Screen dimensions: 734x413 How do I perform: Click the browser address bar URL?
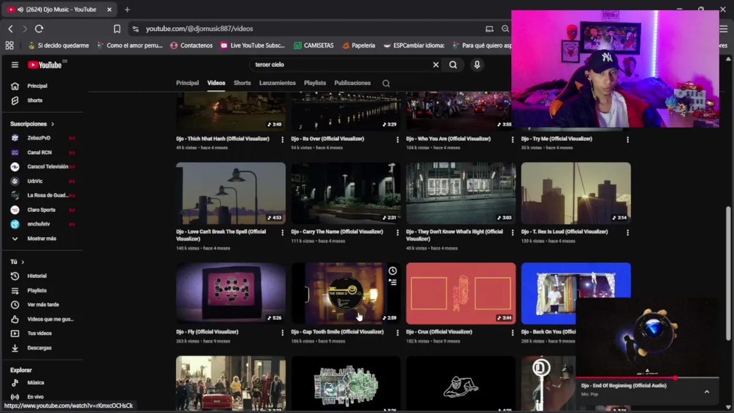[x=200, y=29]
